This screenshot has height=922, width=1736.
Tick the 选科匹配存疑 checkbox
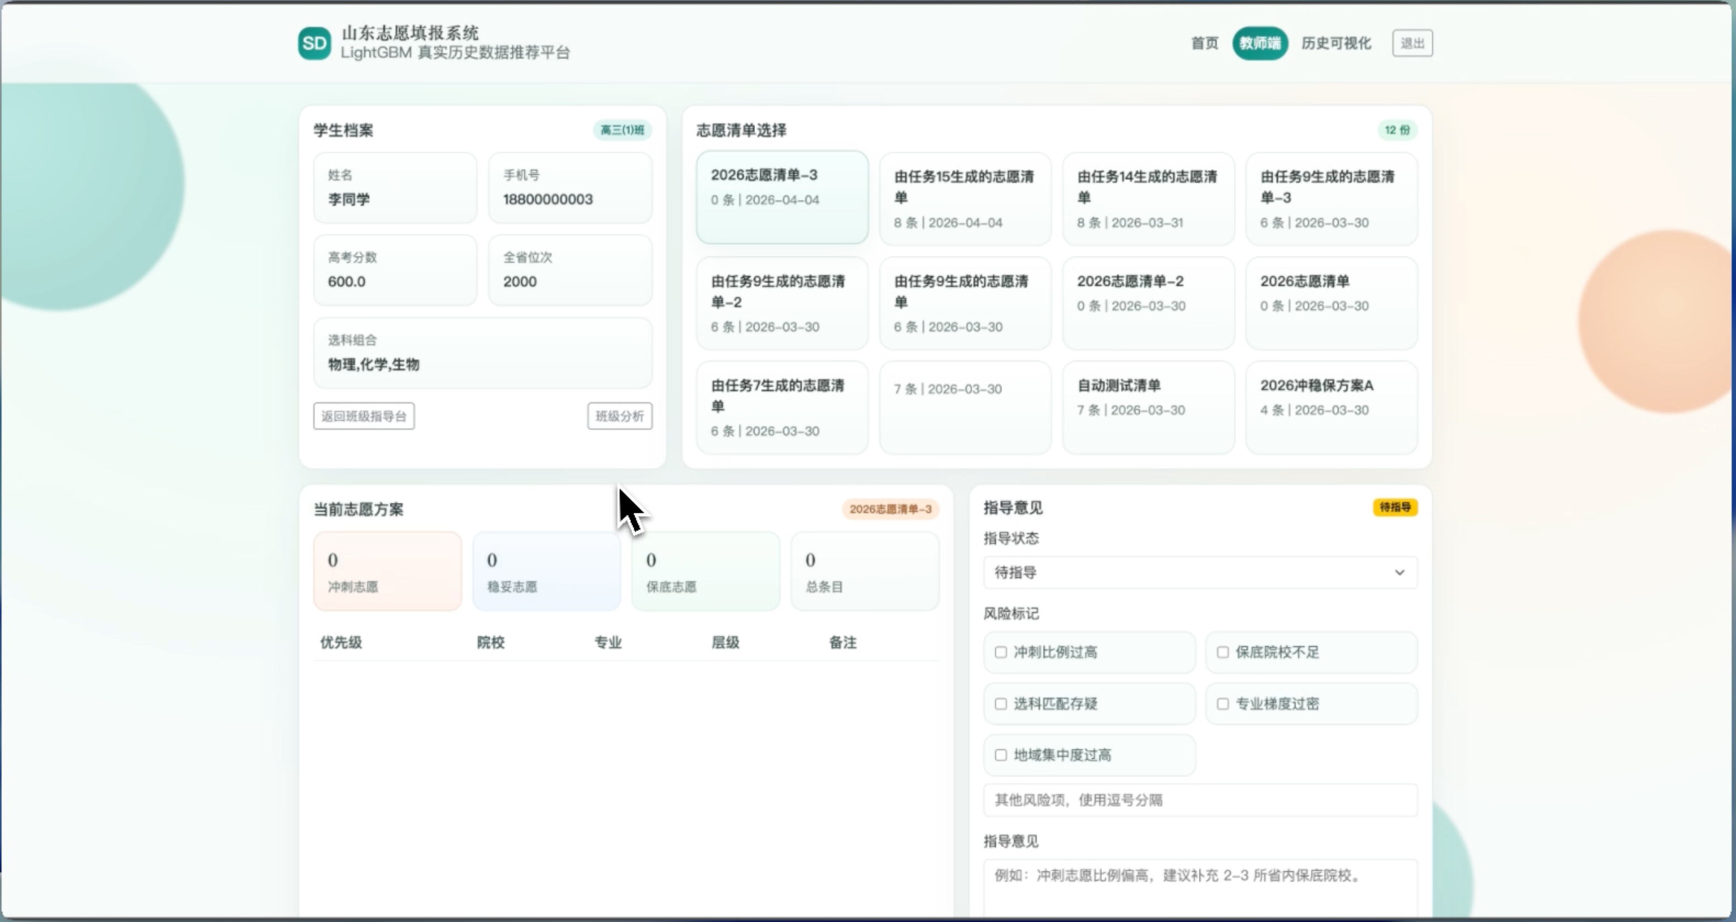click(1001, 704)
